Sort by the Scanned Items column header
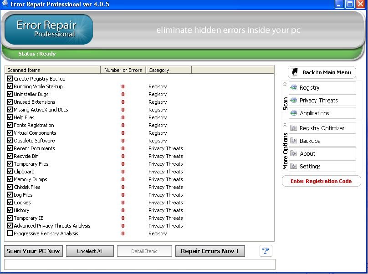 (52, 70)
